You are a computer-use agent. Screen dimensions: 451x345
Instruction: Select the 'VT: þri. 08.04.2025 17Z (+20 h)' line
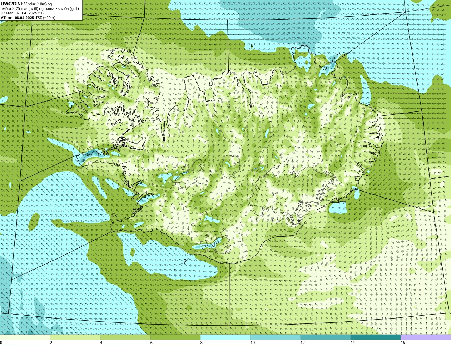click(x=28, y=17)
